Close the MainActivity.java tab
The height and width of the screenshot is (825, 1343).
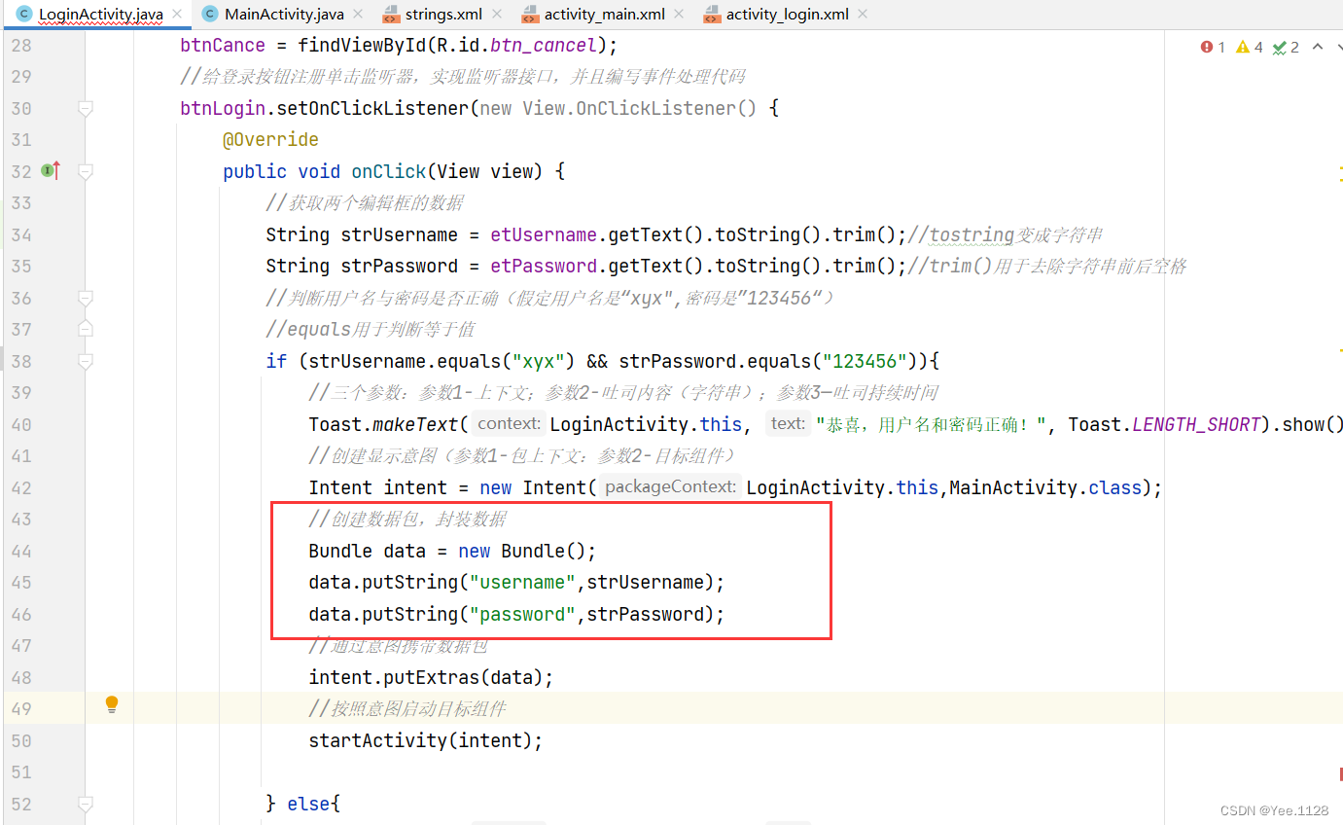click(x=357, y=15)
